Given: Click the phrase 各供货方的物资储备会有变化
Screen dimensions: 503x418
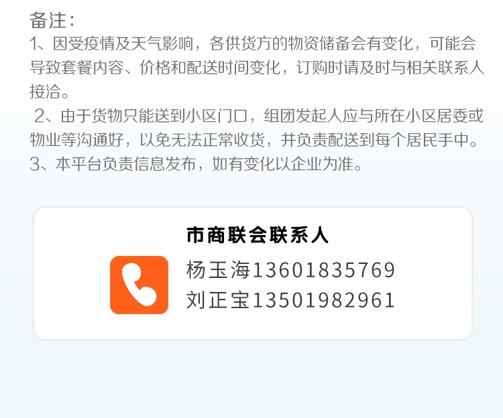Looking at the screenshot, I should 311,44.
